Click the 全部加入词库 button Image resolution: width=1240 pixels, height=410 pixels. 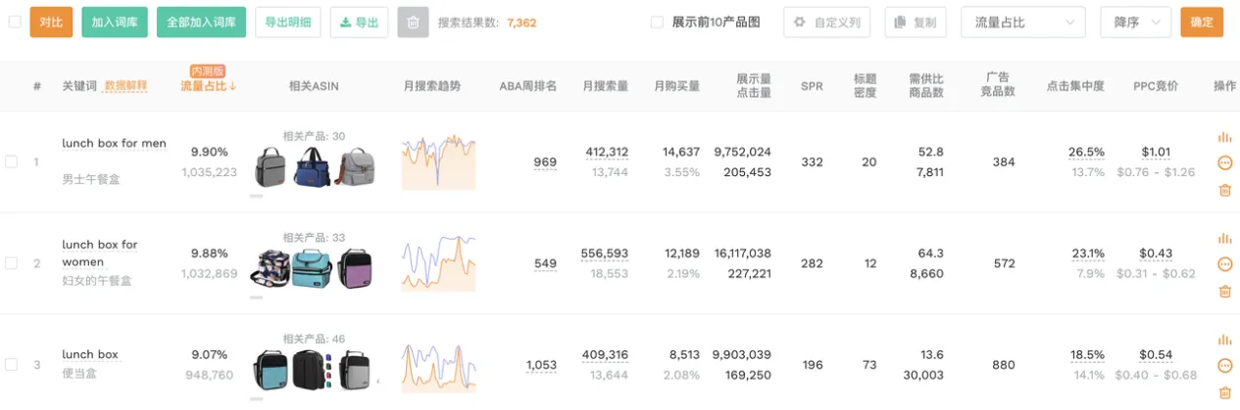point(201,22)
